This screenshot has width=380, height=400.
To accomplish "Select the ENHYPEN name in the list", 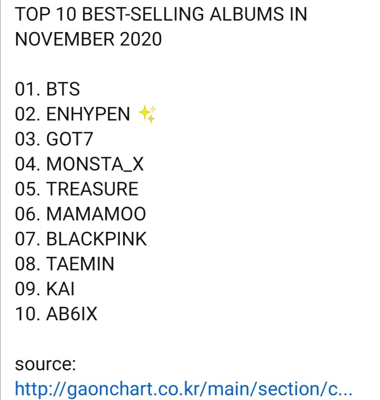I will tap(88, 115).
